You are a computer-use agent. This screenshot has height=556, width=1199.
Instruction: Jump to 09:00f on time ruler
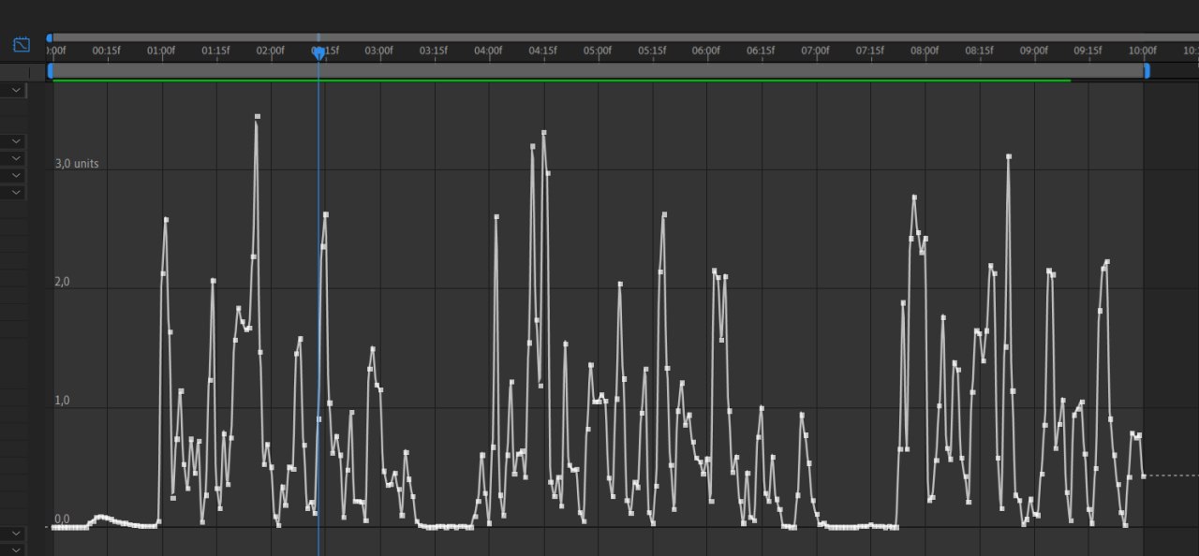coord(1034,51)
